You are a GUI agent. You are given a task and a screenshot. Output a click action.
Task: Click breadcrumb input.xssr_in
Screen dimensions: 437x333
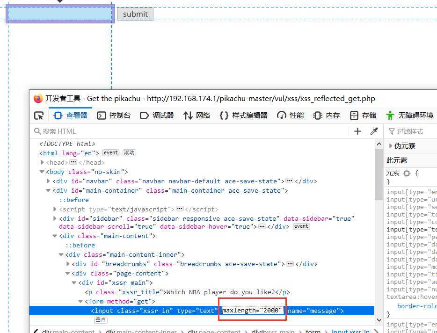pos(350,331)
